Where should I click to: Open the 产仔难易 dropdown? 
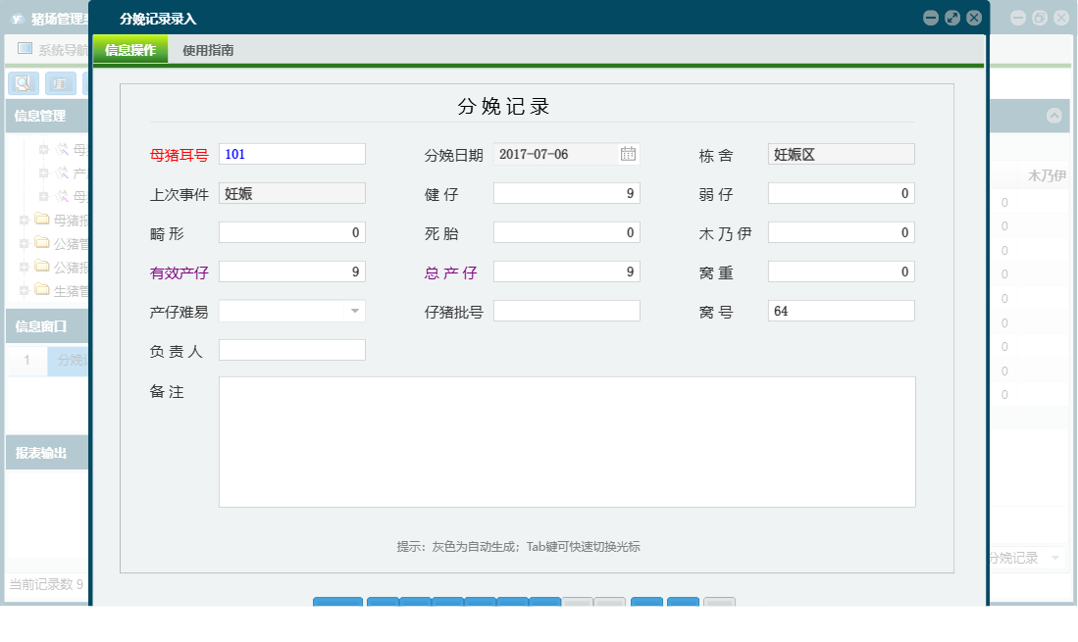[x=355, y=311]
